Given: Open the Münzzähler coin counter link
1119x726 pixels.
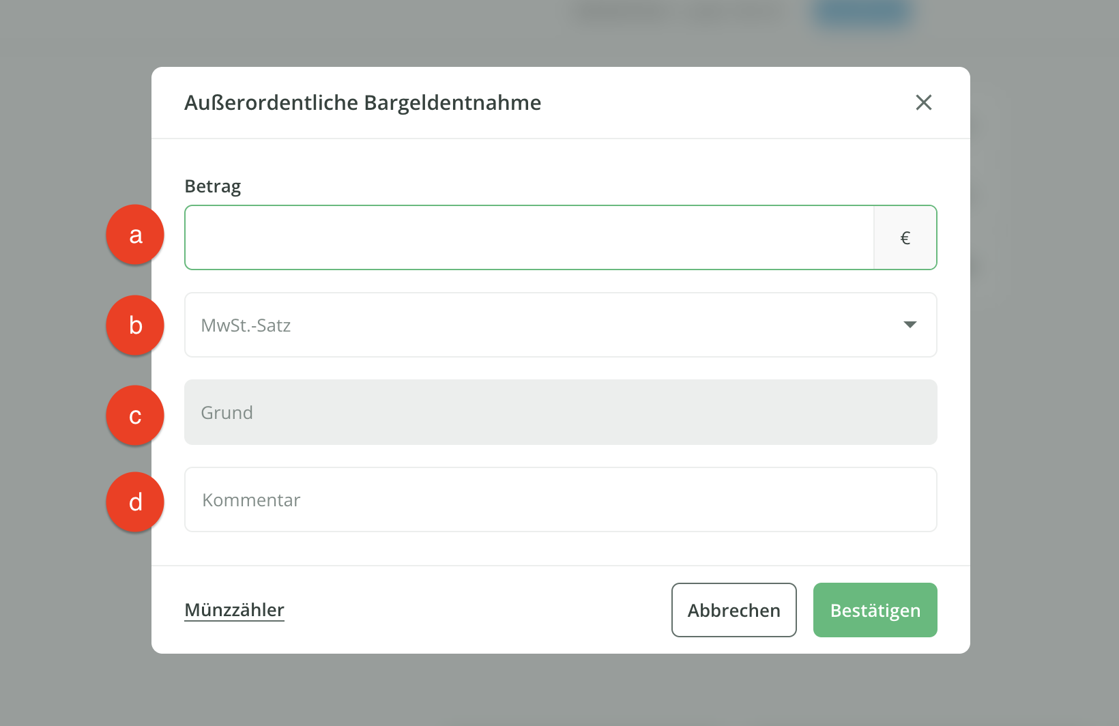Looking at the screenshot, I should point(234,610).
